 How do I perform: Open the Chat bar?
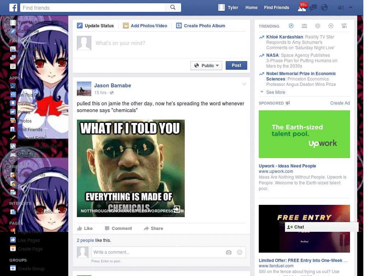click(322, 227)
